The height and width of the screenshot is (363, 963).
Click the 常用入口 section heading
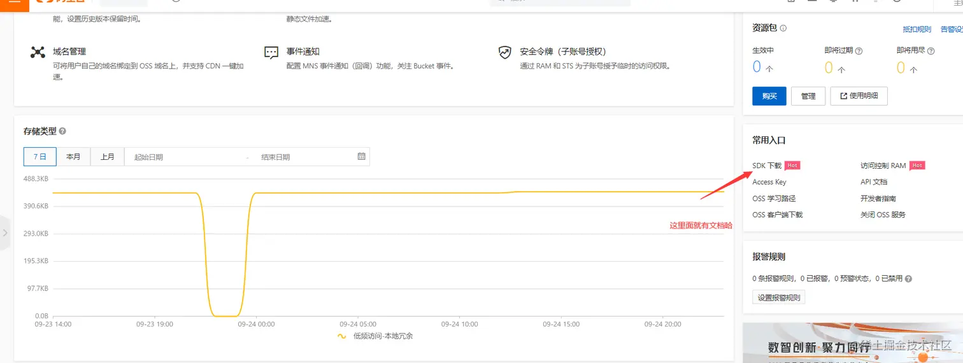coord(769,140)
